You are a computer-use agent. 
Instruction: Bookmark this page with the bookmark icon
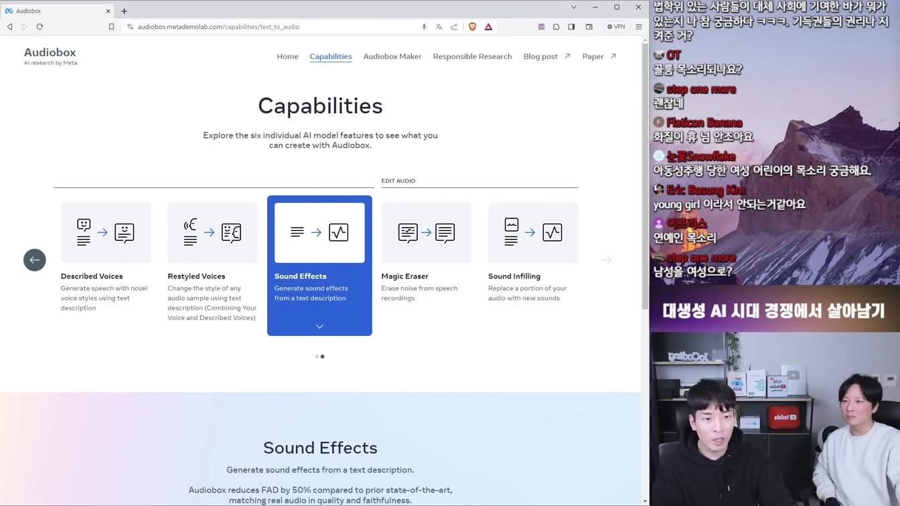111,27
